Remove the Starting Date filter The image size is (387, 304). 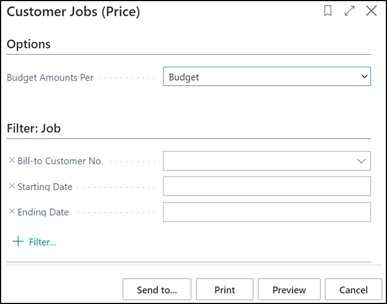click(x=12, y=186)
